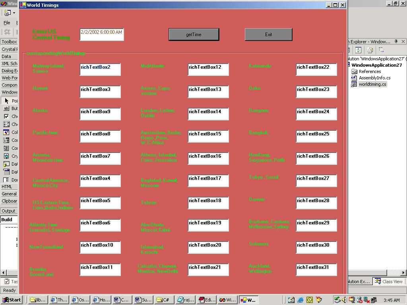
Task: Click richTextBox19 beside Abu Dhabi
Action: pos(208,225)
